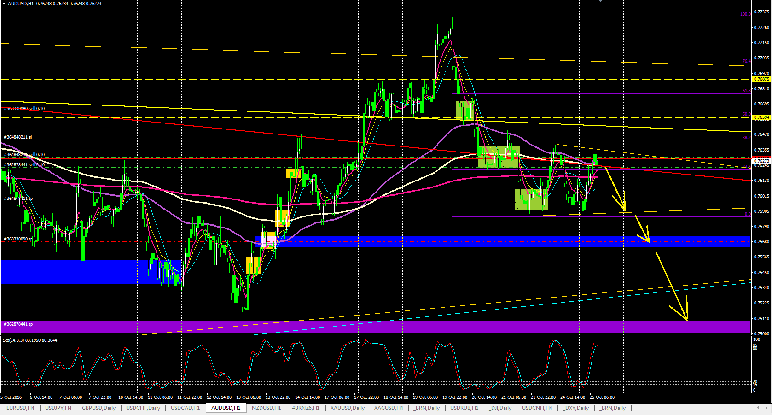Select the #363330090 sell 0.10 order label
The width and height of the screenshot is (772, 415).
click(x=24, y=109)
